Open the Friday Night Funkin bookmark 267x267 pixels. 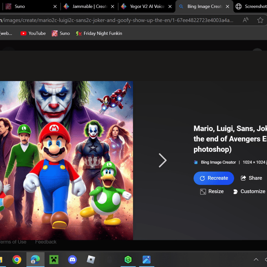point(99,33)
